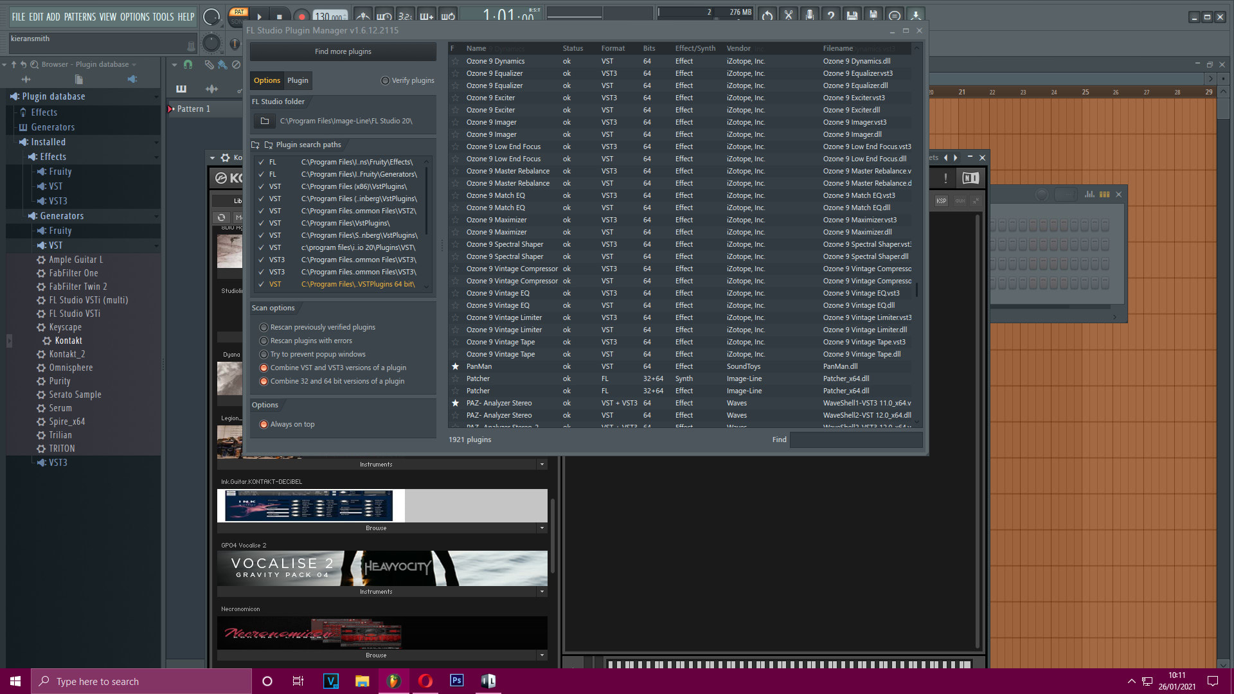
Task: Click the search icon in the Browser header
Action: point(34,64)
